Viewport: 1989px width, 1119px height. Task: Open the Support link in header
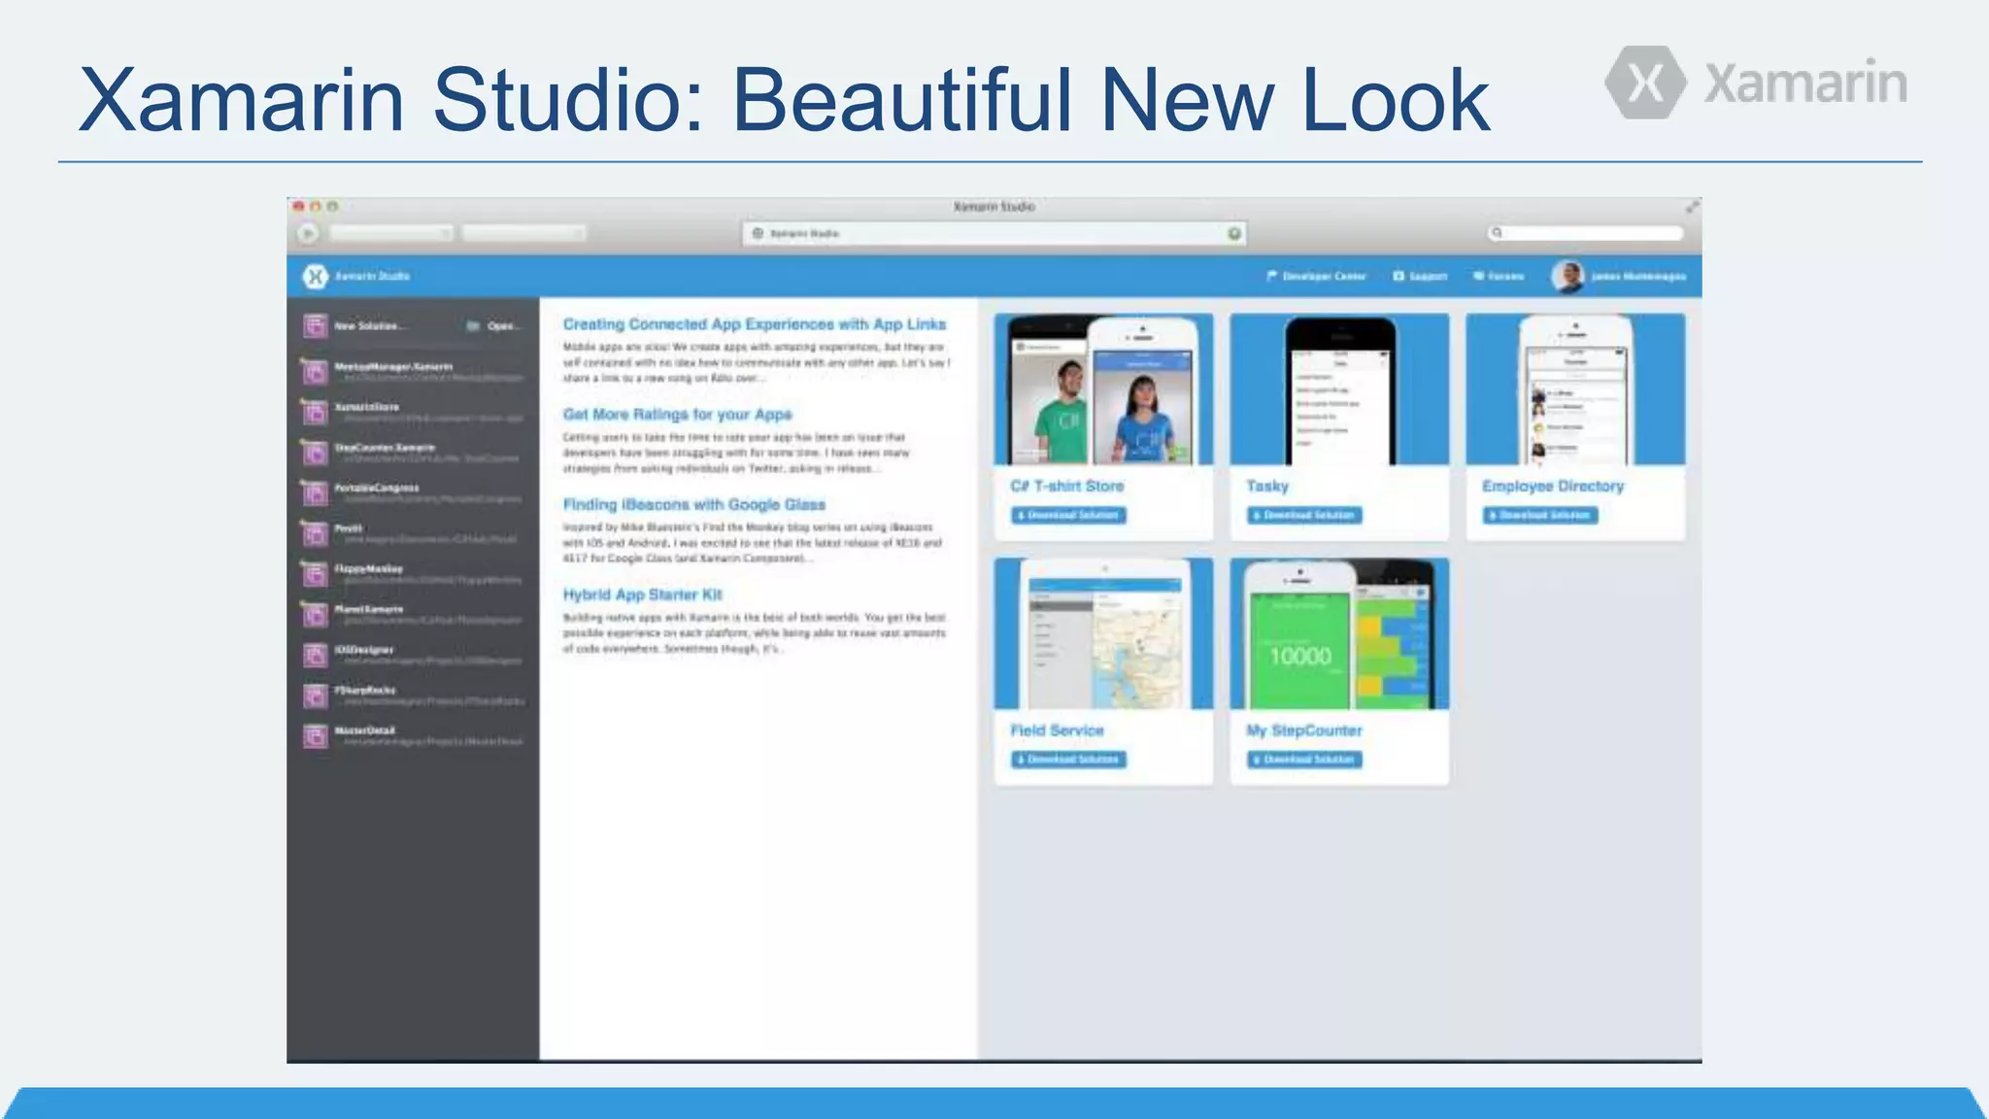pos(1420,277)
